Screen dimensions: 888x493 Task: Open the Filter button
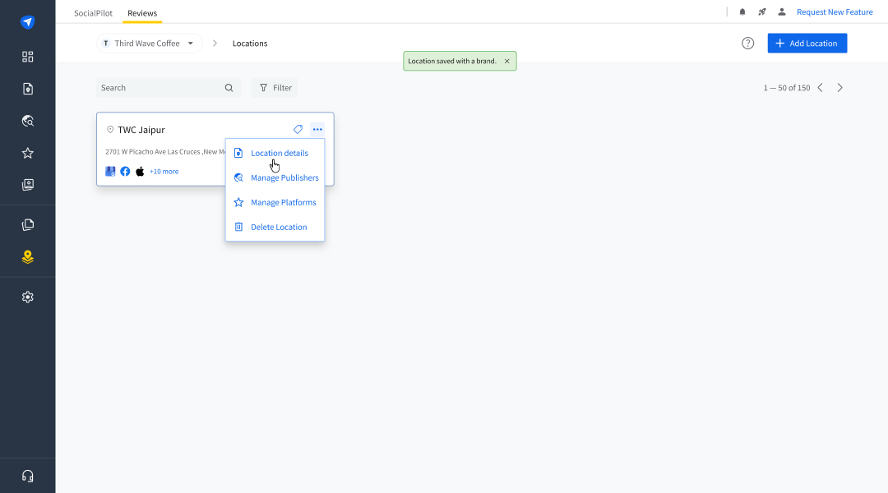click(275, 88)
